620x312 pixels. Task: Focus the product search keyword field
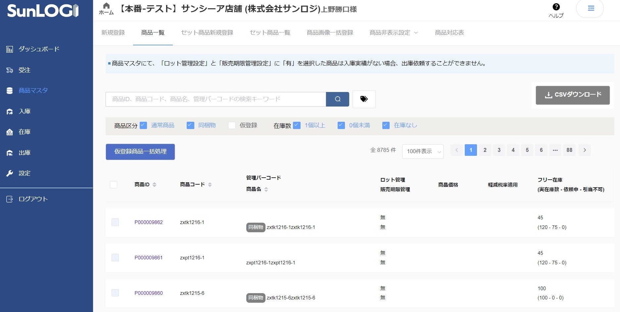tap(216, 99)
